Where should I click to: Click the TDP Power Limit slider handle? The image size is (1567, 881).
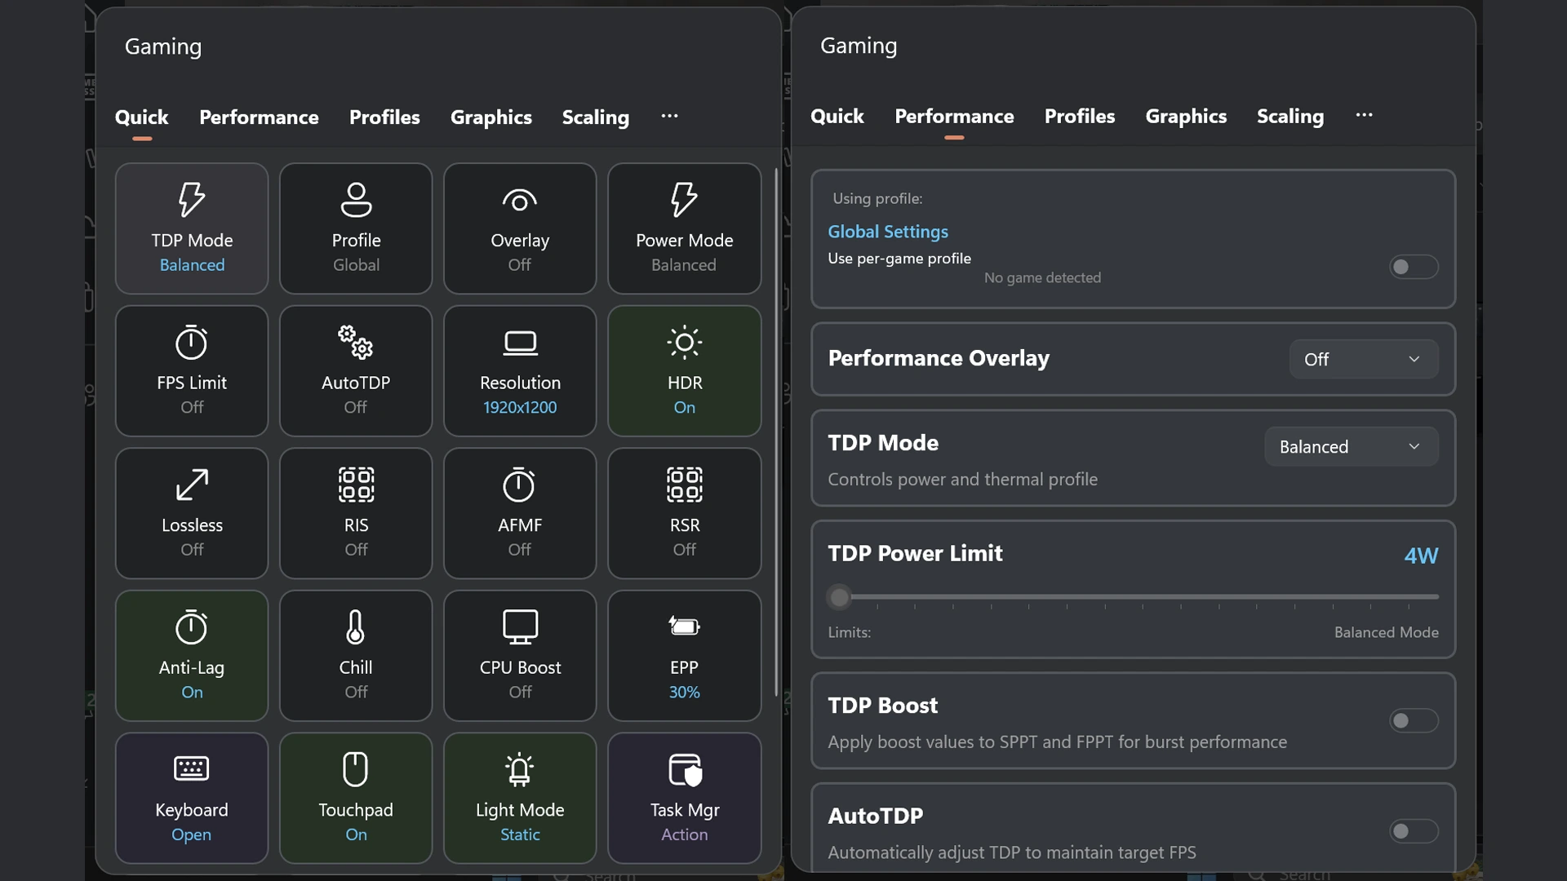(x=839, y=597)
